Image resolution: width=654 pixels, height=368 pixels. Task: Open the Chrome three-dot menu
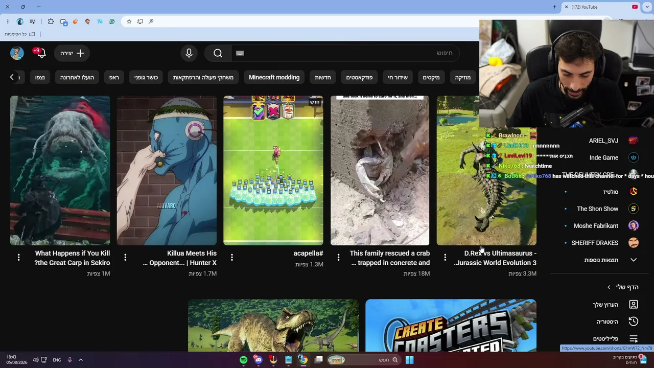tap(8, 21)
